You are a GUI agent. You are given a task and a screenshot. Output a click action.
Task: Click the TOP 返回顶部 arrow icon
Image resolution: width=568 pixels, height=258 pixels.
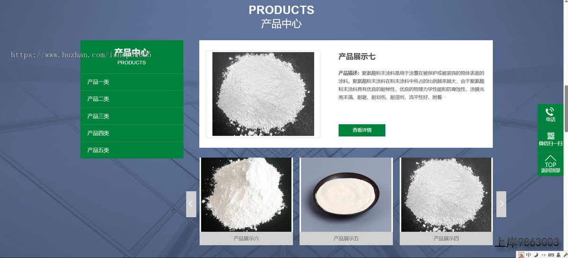(550, 164)
